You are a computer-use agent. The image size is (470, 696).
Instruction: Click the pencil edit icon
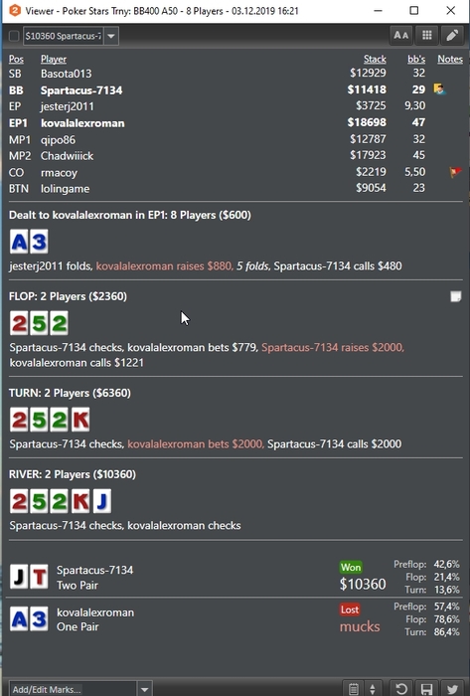[x=452, y=36]
